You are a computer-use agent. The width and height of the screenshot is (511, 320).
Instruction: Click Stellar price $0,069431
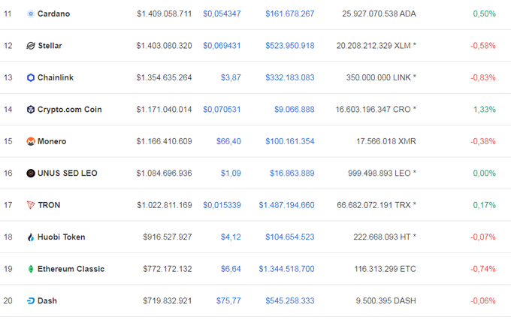222,46
